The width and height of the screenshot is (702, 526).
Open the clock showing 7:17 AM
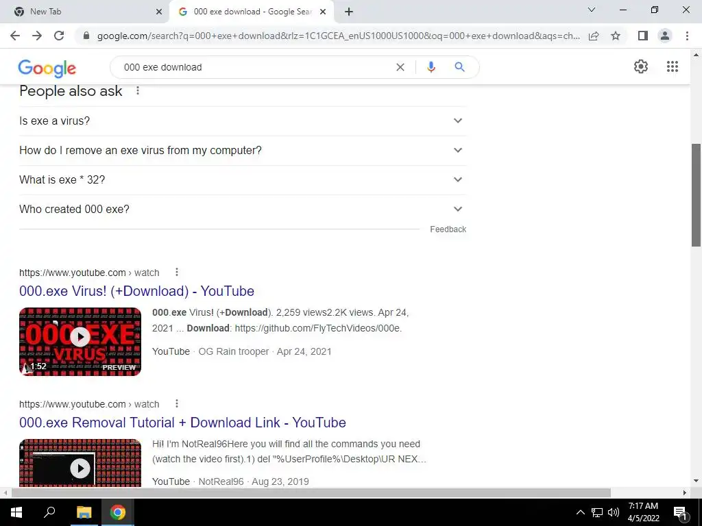coord(643,512)
